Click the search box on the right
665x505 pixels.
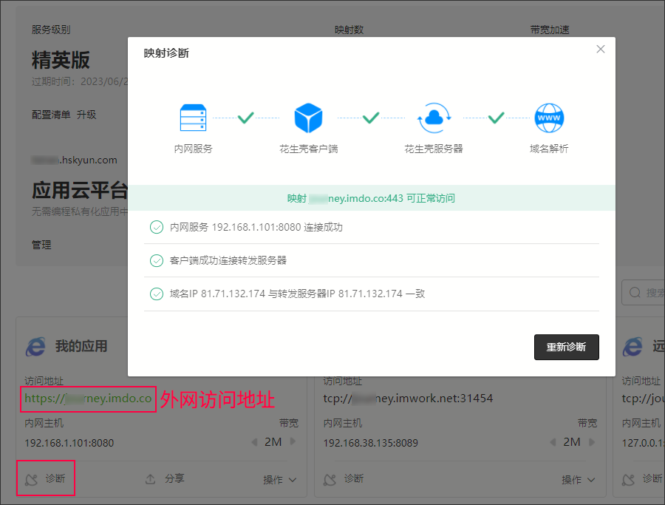(643, 292)
